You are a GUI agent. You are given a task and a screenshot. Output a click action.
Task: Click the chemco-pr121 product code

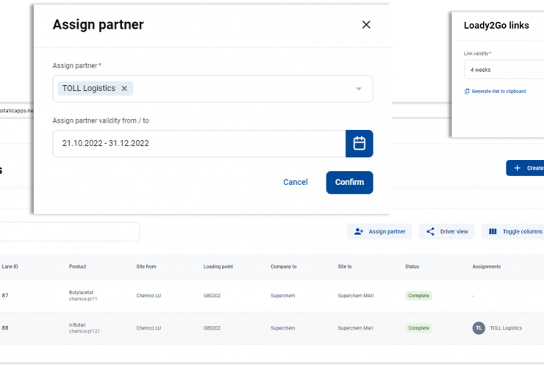click(85, 331)
